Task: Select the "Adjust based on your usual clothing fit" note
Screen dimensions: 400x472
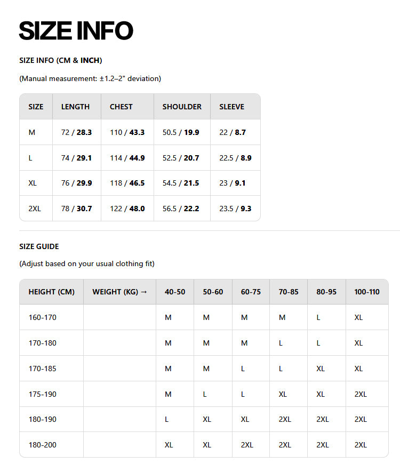Action: [87, 263]
